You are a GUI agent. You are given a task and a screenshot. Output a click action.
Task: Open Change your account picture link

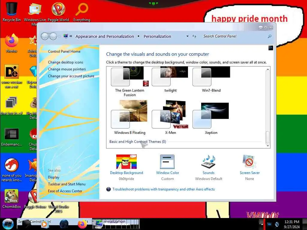[x=71, y=76]
